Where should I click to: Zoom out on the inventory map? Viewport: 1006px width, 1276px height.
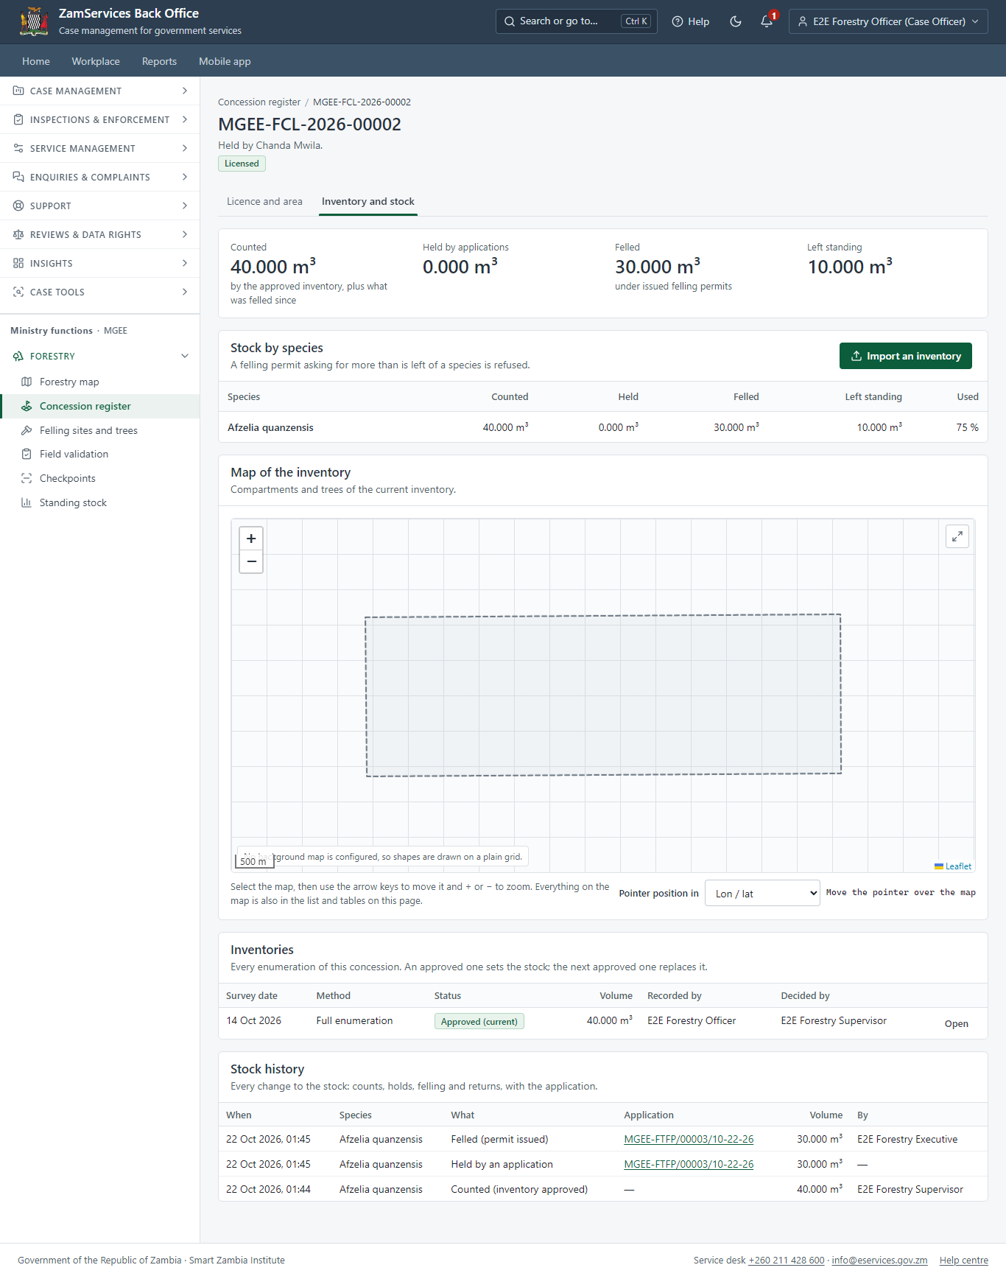click(x=251, y=561)
